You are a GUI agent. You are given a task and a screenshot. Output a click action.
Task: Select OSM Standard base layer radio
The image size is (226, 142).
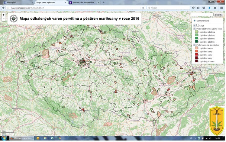(194, 20)
